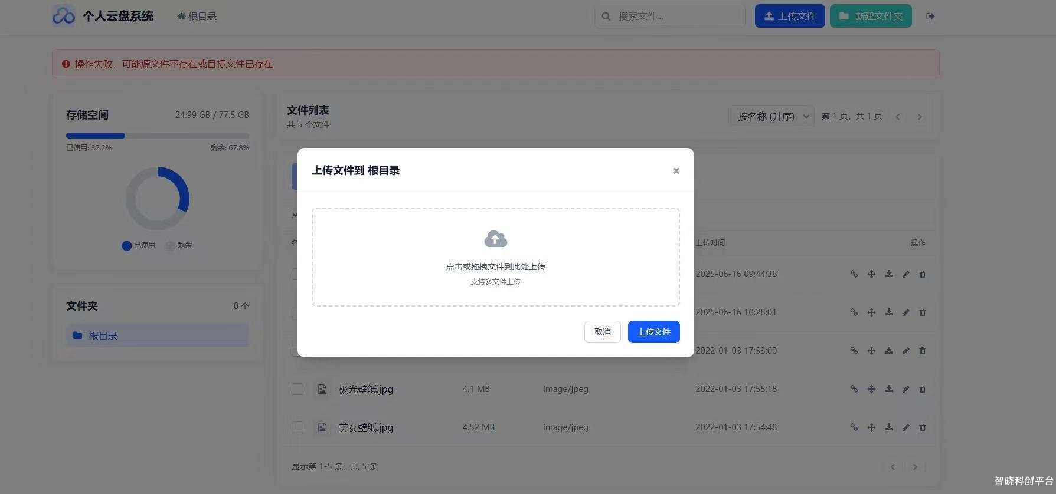Share link for the 09:44:38 file
1056x494 pixels.
coord(854,274)
